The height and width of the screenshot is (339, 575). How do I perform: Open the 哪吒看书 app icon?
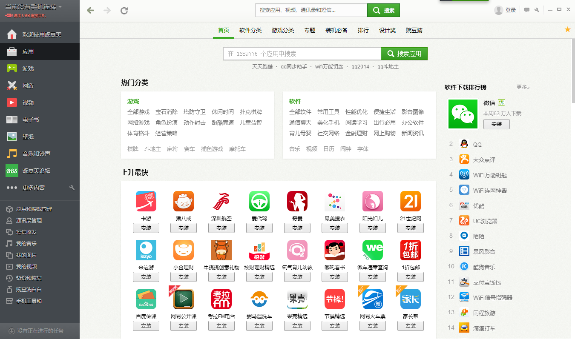click(x=335, y=250)
